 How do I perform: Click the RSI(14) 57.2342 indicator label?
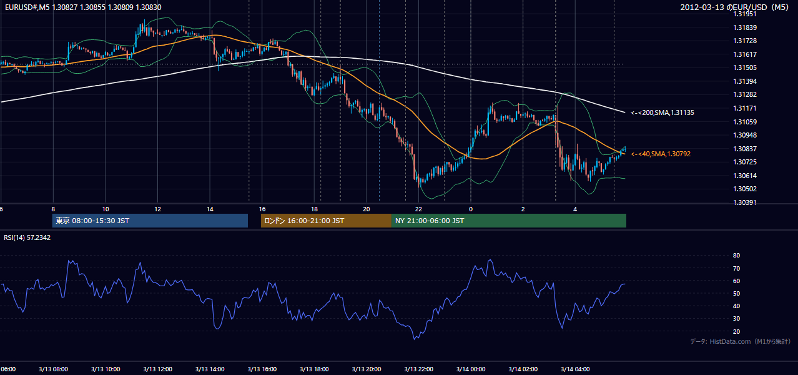[27, 237]
